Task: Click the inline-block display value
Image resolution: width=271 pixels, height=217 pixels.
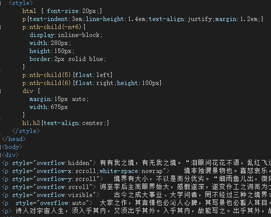Action: tap(79, 35)
